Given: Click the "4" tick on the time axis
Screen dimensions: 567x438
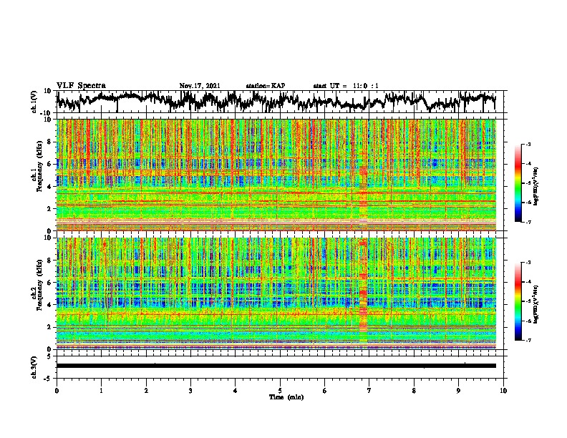Looking at the screenshot, I should click(x=236, y=391).
